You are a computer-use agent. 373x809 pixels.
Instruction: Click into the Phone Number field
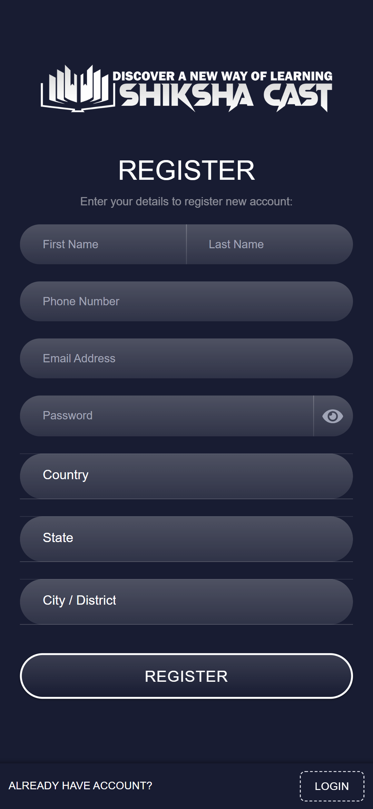[x=186, y=301]
